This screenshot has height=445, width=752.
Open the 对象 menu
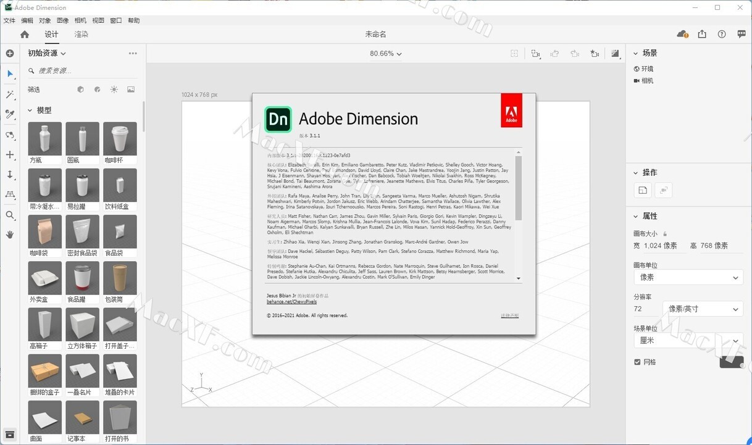[x=45, y=20]
